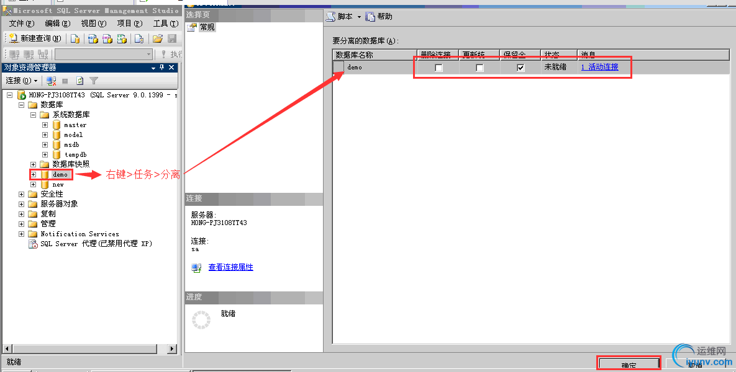Refresh the Object Explorer tree
This screenshot has height=372, width=736.
(80, 81)
